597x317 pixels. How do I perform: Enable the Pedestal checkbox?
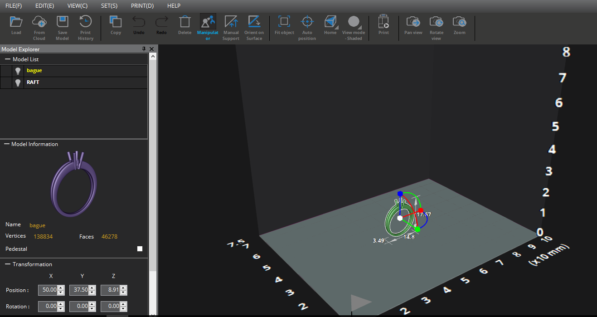click(140, 249)
